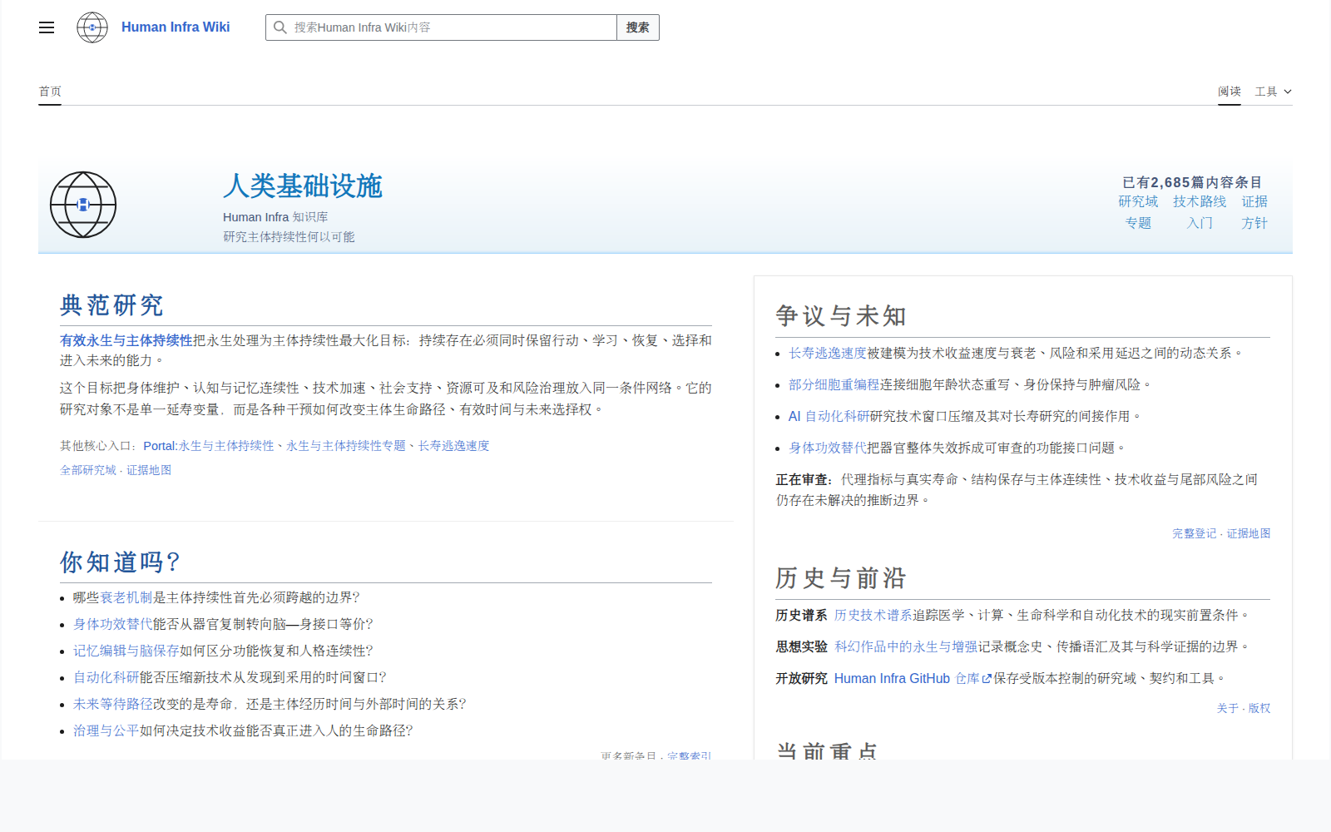1331x832 pixels.
Task: Open the 关于 link
Action: [x=1227, y=708]
